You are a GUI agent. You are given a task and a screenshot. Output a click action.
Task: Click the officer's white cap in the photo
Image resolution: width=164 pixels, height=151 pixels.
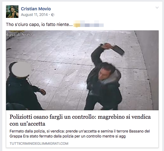21,69
